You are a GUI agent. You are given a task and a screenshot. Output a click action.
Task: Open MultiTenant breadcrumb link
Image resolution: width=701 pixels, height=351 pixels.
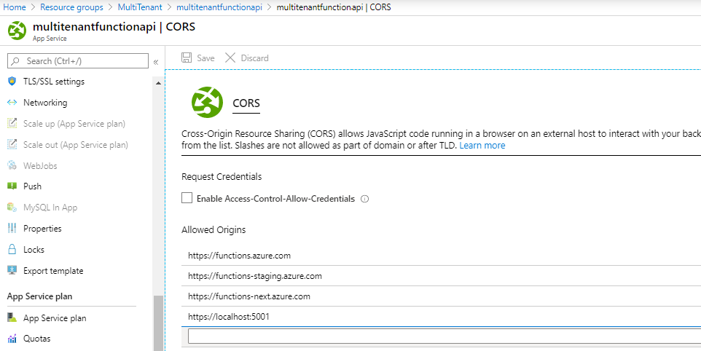point(140,7)
